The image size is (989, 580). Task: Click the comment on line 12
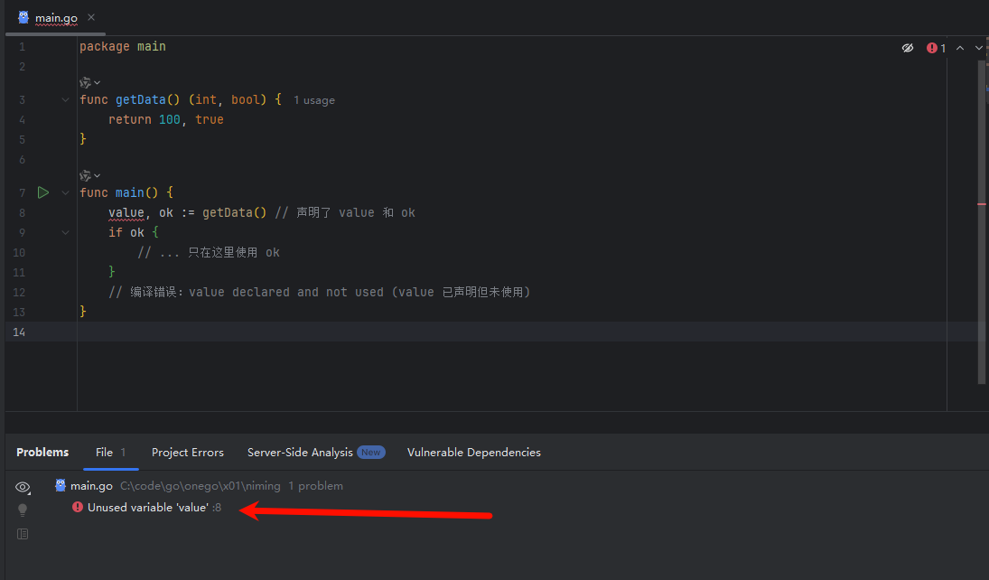(x=319, y=292)
